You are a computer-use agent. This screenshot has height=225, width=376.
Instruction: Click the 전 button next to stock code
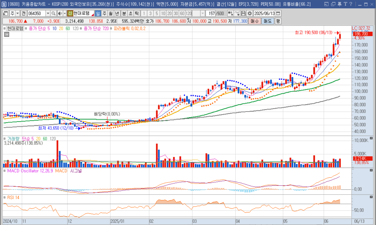coord(24,13)
